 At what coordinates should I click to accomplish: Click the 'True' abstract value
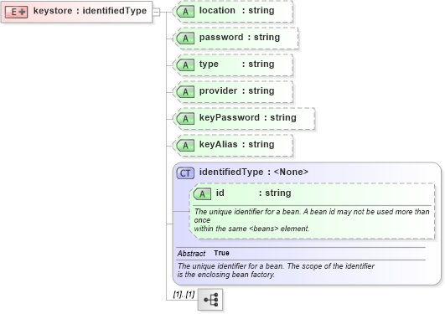click(221, 253)
